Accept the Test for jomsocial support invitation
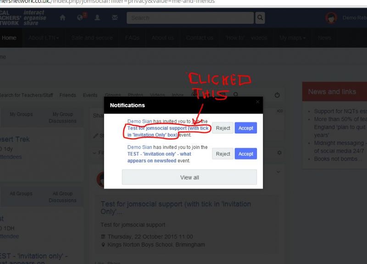This screenshot has width=367, height=264. [246, 128]
